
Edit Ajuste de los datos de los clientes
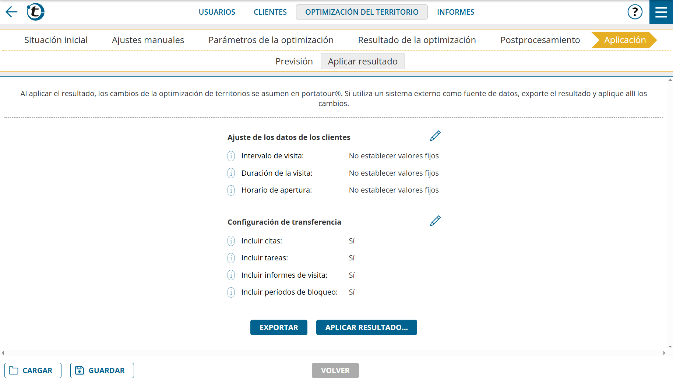(435, 136)
